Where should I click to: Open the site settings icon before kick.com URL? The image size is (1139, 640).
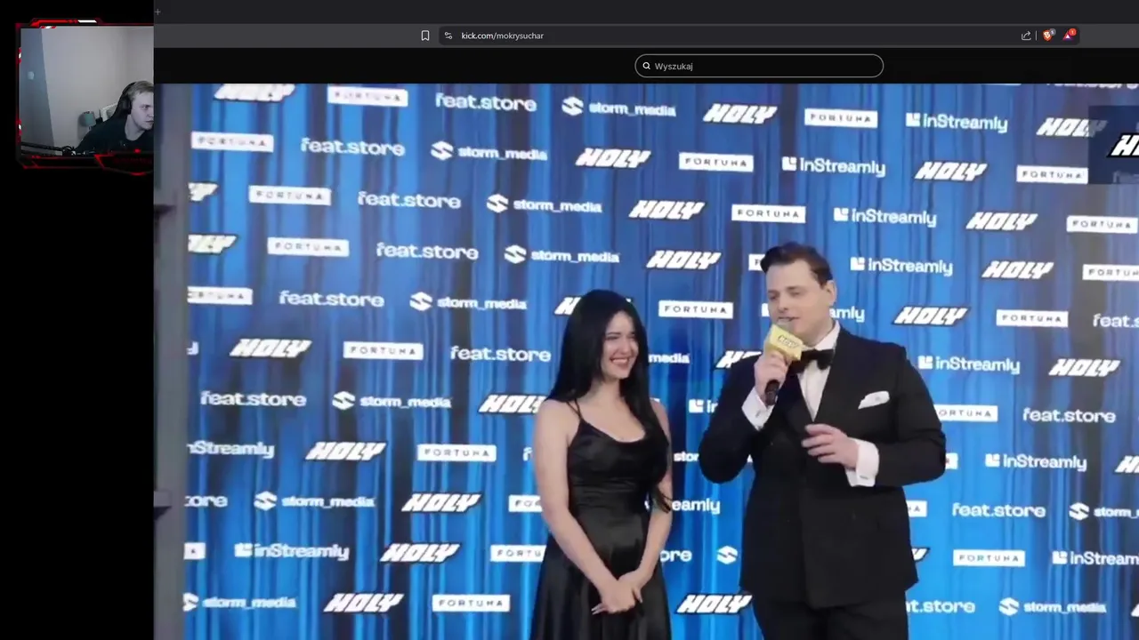448,36
